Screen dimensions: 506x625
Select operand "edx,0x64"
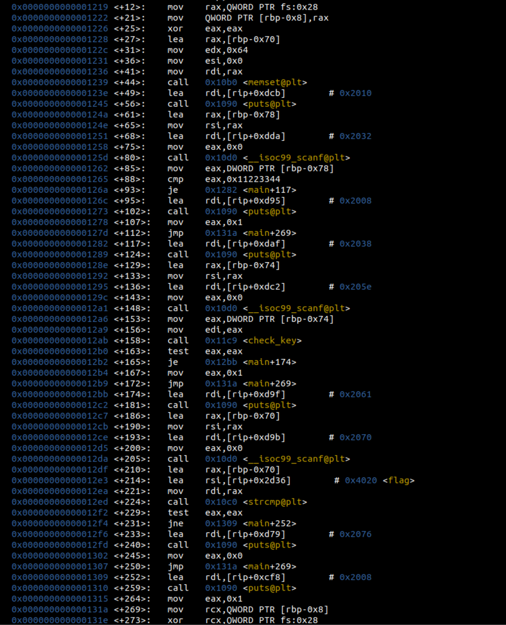click(226, 50)
